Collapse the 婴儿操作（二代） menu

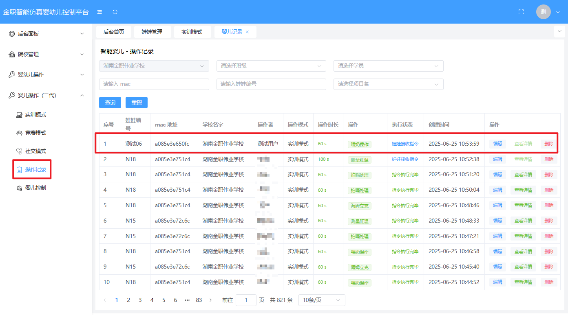pos(82,95)
